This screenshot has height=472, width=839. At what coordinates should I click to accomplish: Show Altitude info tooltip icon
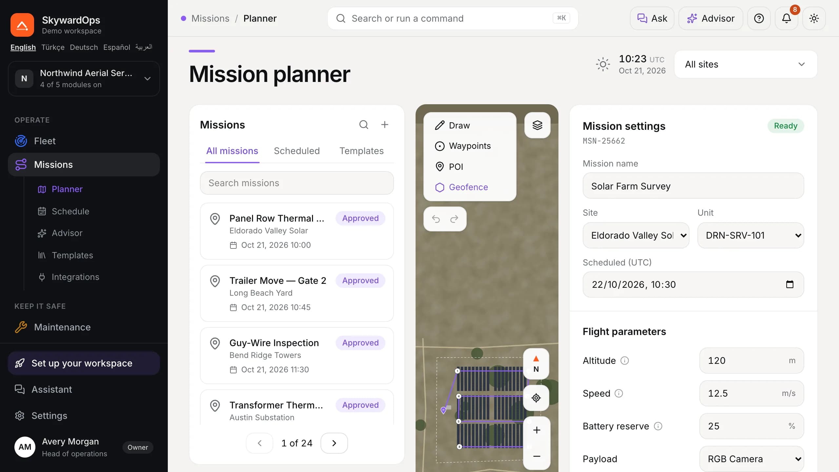625,361
